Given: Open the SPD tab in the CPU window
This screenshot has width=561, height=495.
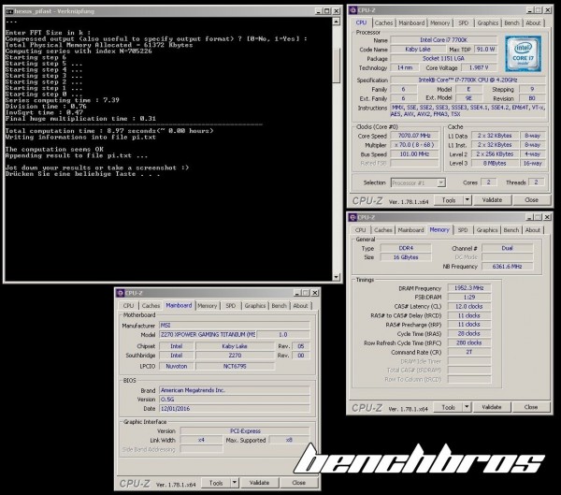Looking at the screenshot, I should [464, 22].
